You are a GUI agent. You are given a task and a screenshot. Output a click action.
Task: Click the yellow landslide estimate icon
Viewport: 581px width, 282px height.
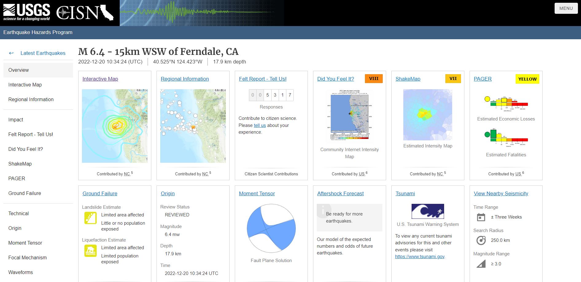coord(91,218)
